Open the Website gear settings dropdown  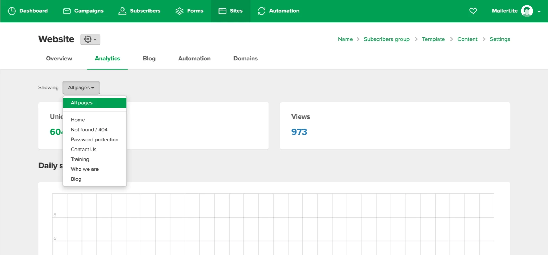click(x=90, y=39)
